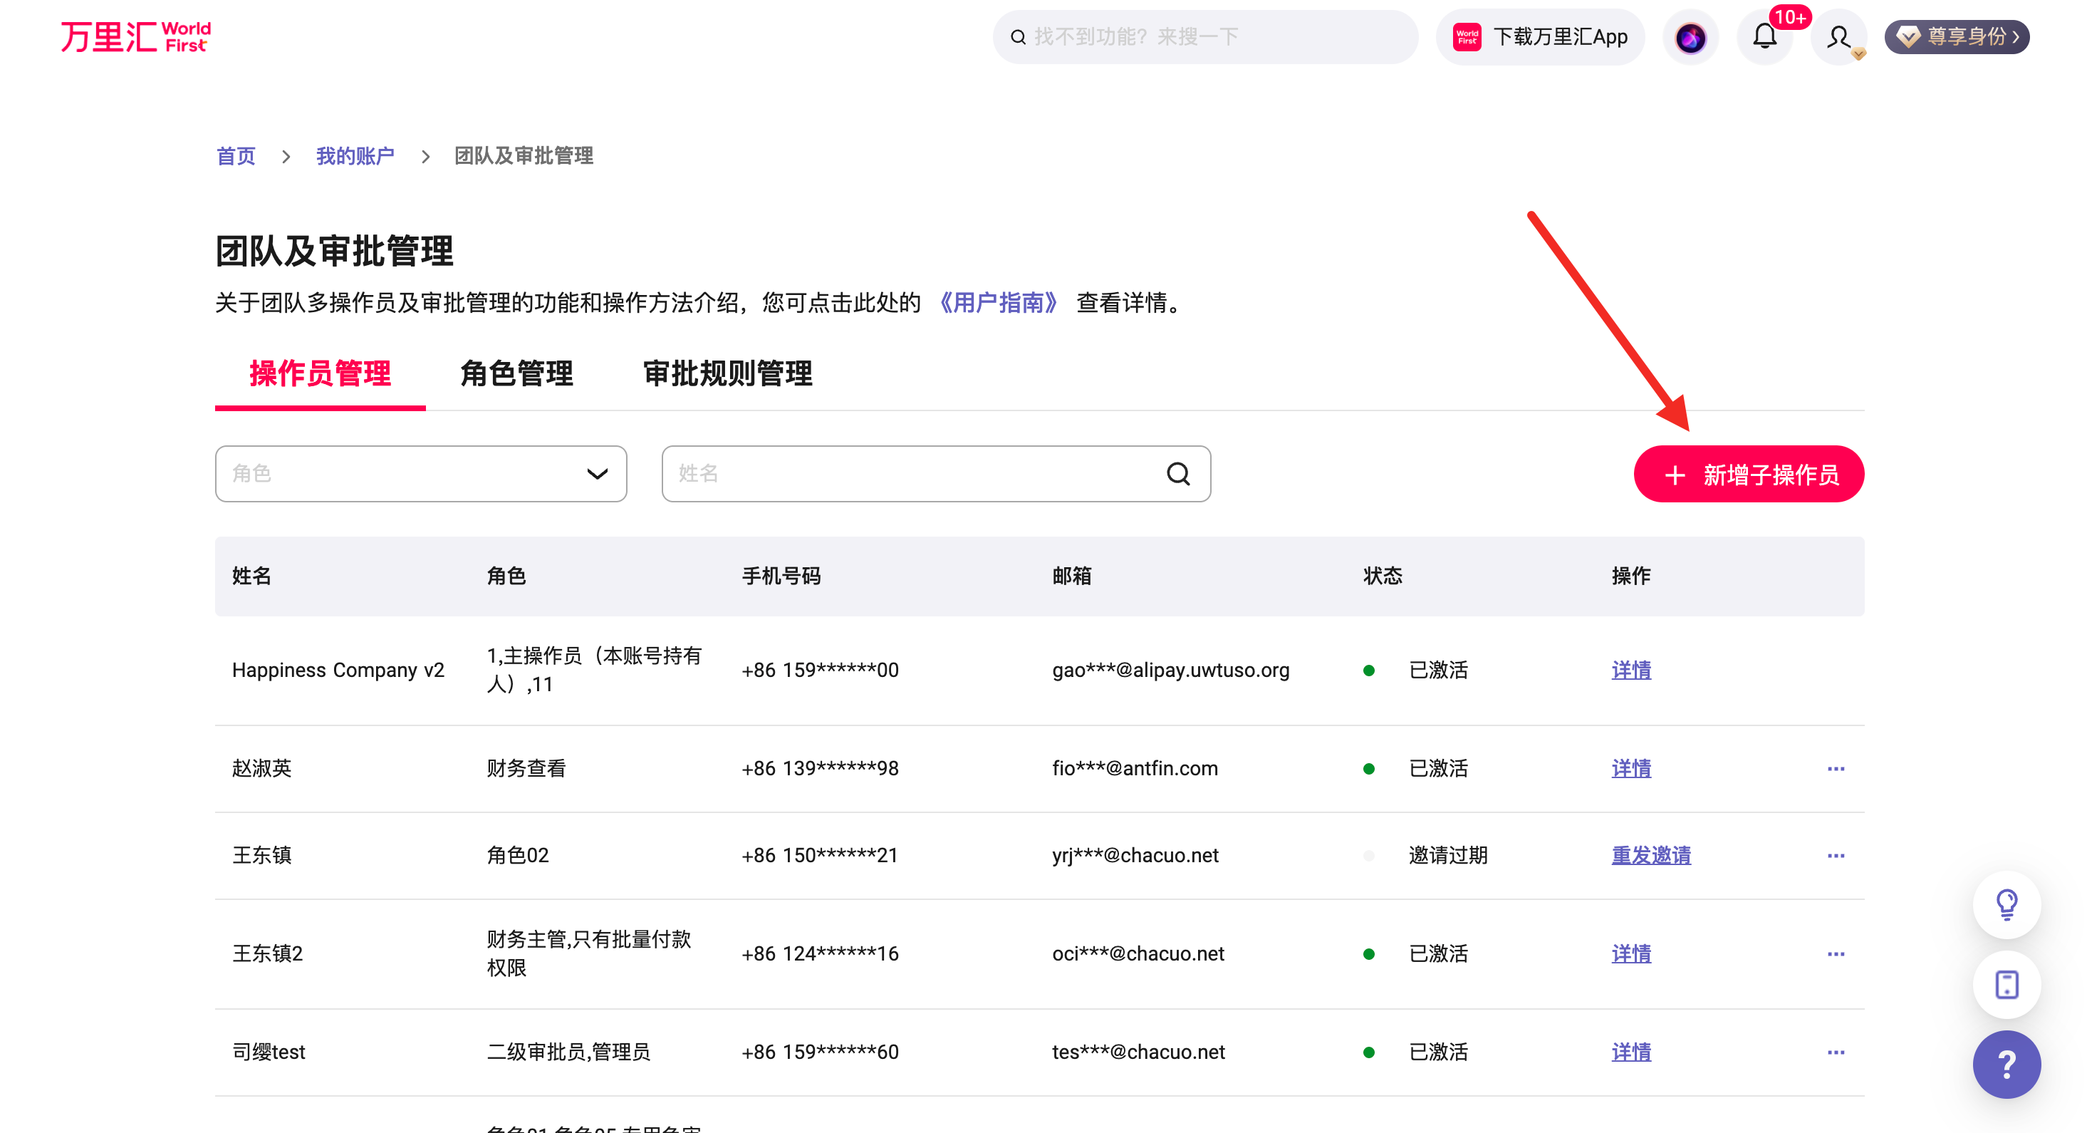Click the 状态 column header
2087x1133 pixels.
click(1382, 576)
